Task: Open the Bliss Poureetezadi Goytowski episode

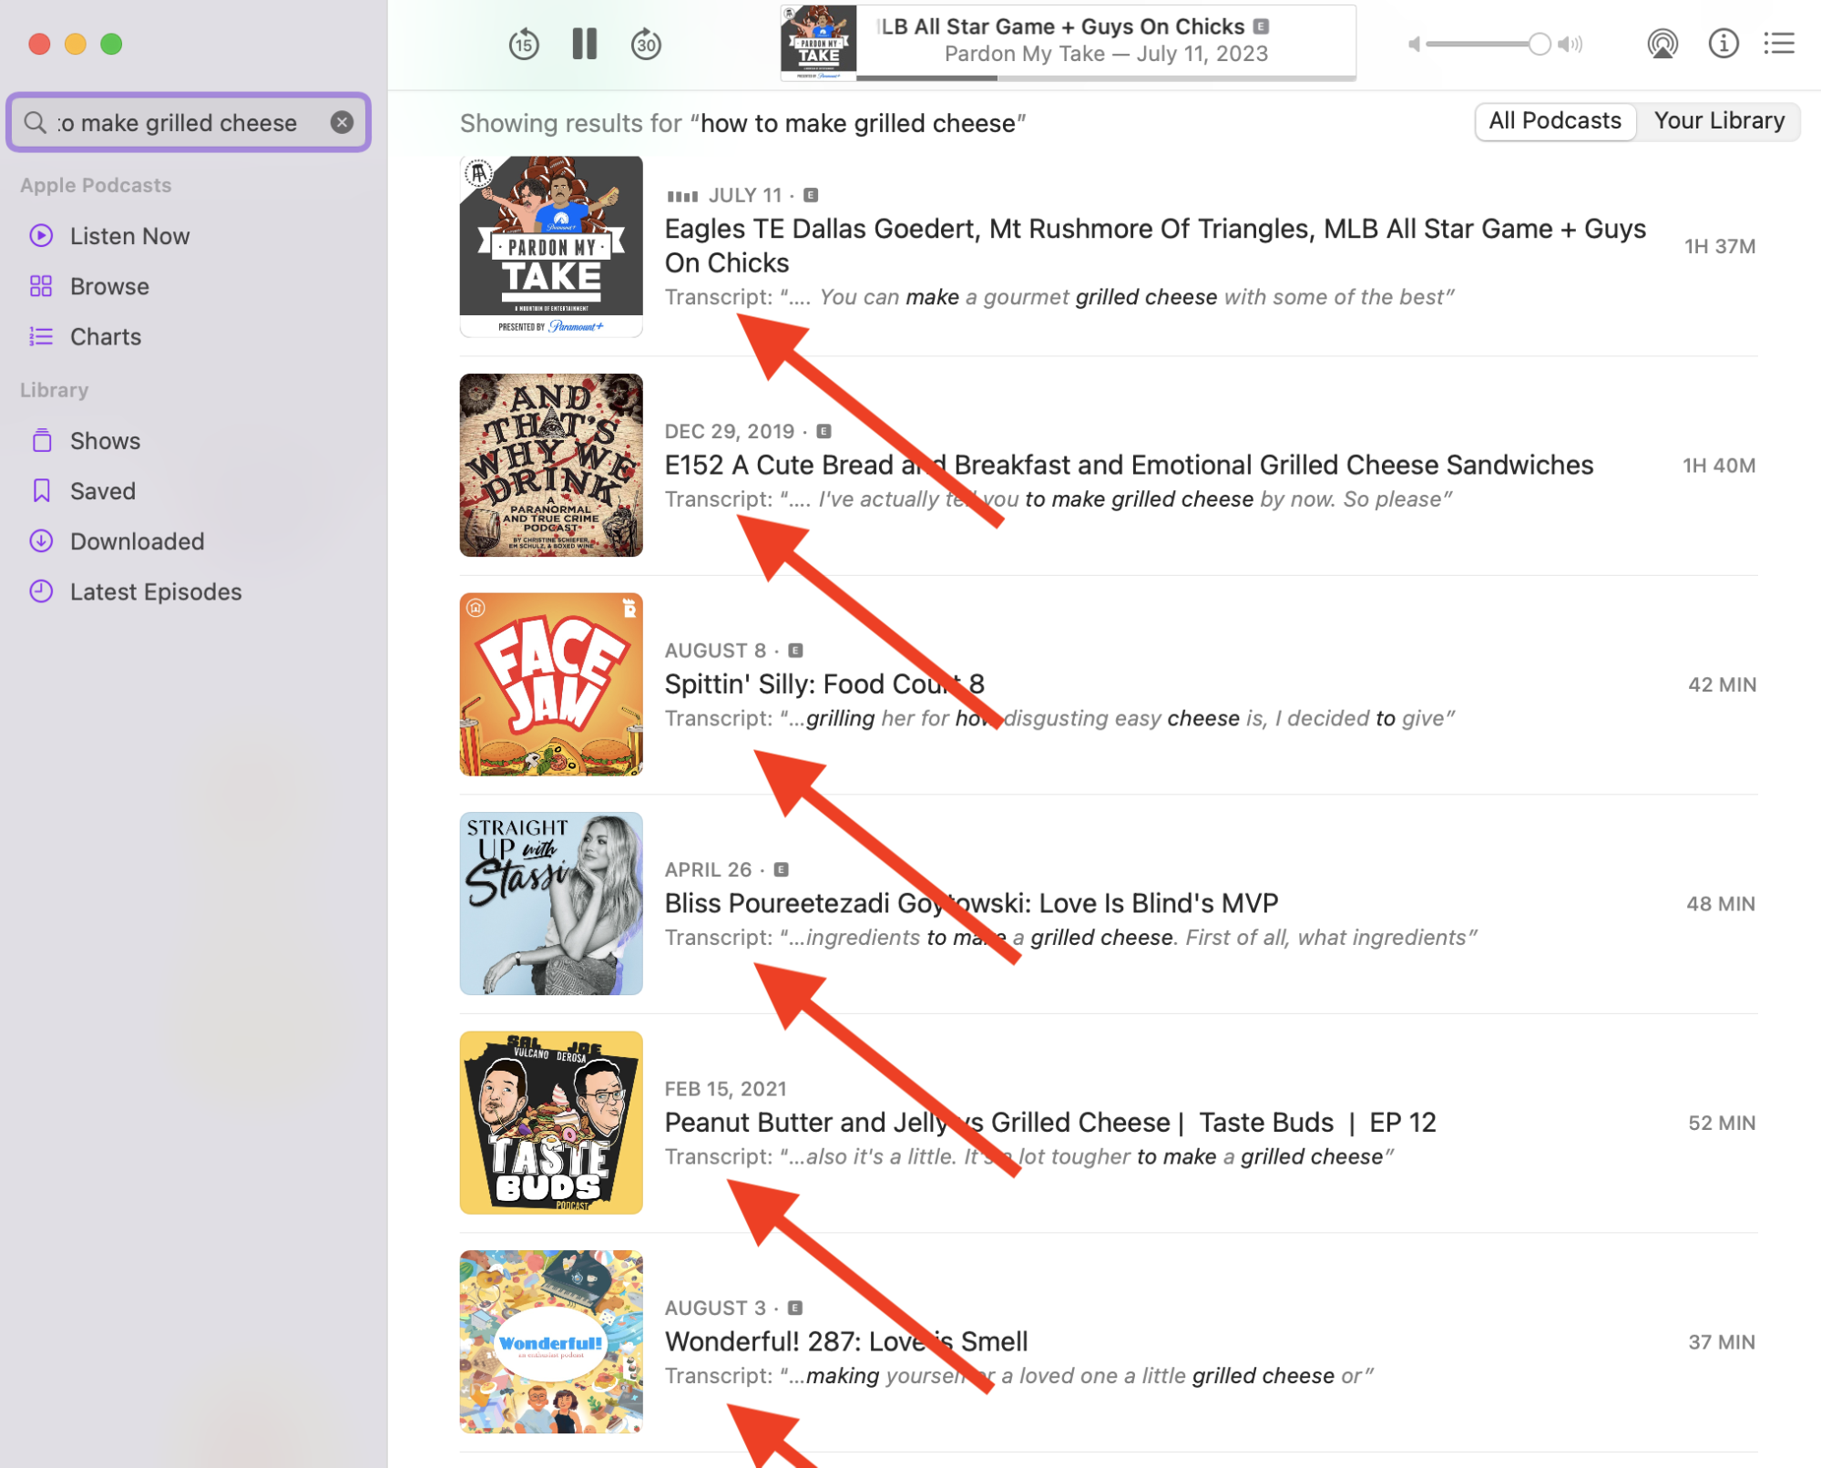Action: pos(971,903)
